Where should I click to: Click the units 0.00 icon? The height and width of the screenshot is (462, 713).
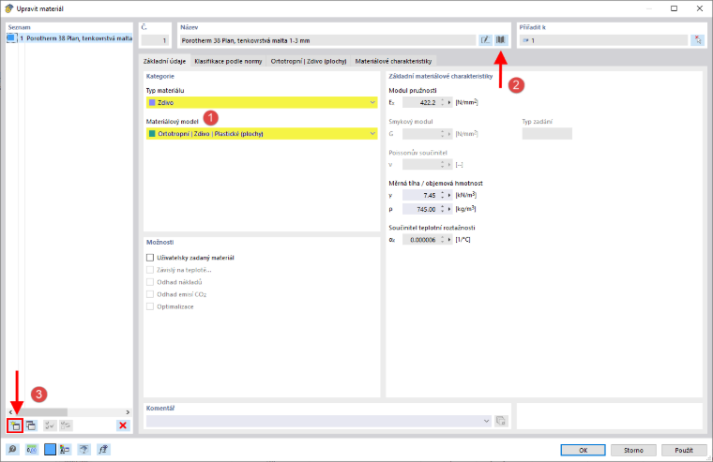[x=31, y=450]
